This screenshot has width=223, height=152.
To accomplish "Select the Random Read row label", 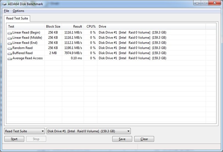I will pyautogui.click(x=23, y=48).
